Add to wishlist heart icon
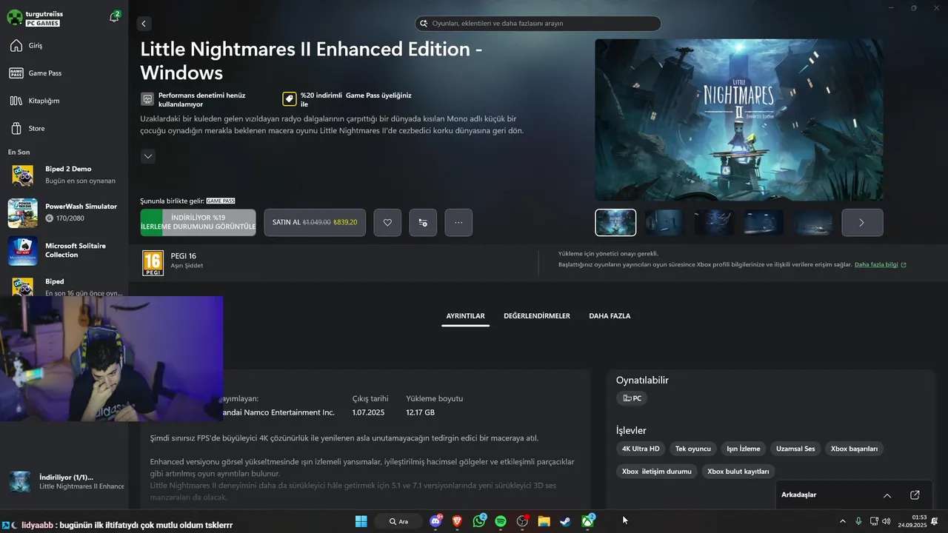The width and height of the screenshot is (948, 533). (387, 222)
